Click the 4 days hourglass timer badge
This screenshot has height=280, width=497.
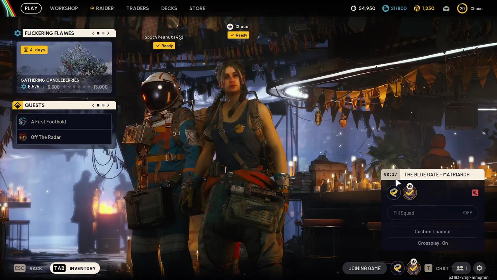(x=34, y=50)
